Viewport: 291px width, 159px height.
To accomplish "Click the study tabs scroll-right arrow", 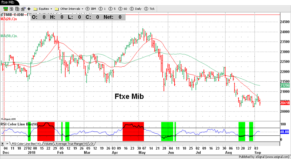I will tap(7, 143).
